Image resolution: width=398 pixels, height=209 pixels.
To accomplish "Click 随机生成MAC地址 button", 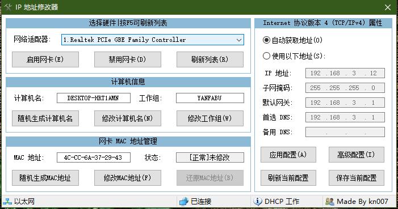I will [x=45, y=178].
